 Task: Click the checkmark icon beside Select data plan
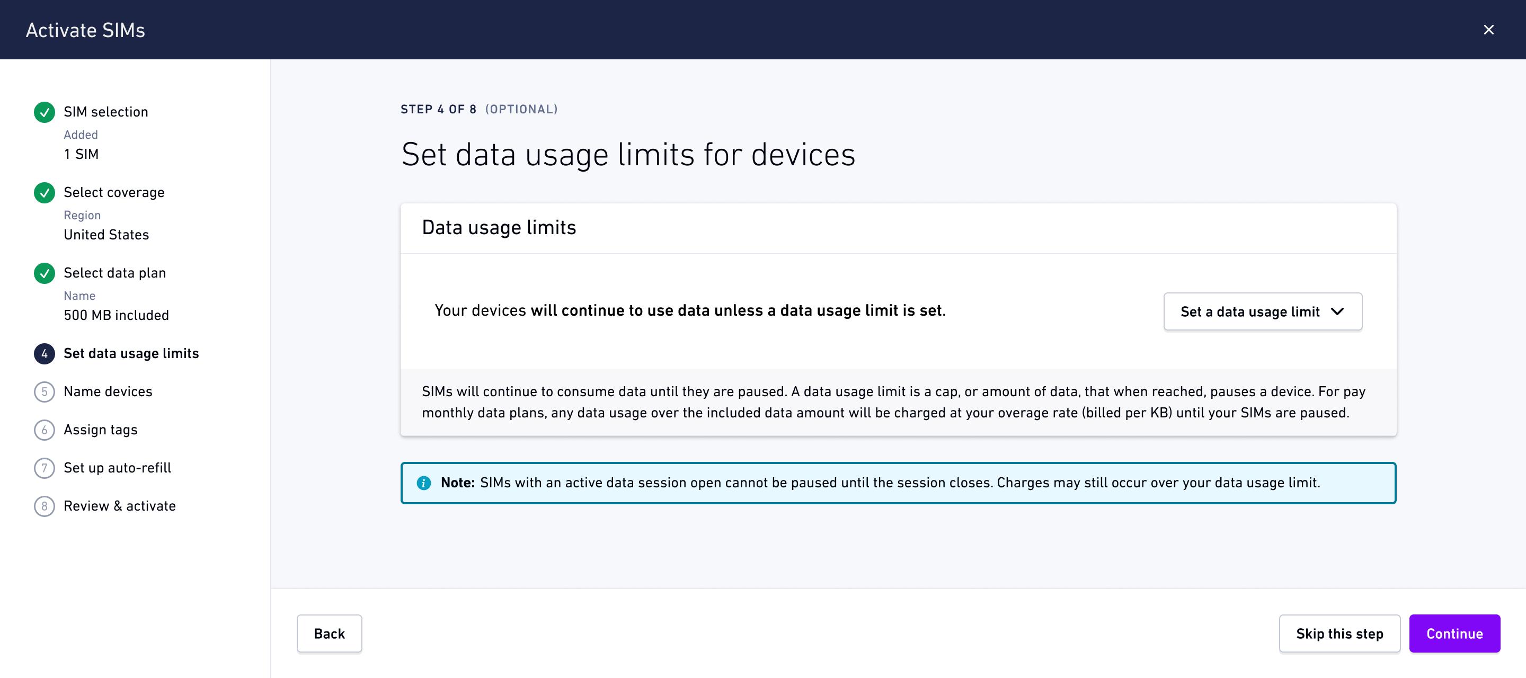click(45, 273)
